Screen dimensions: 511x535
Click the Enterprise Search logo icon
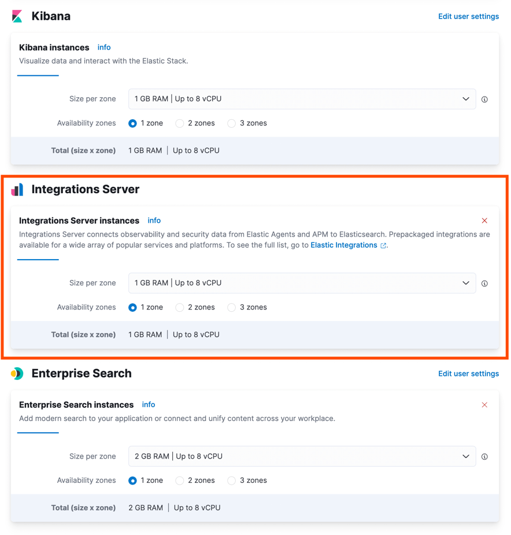[17, 374]
